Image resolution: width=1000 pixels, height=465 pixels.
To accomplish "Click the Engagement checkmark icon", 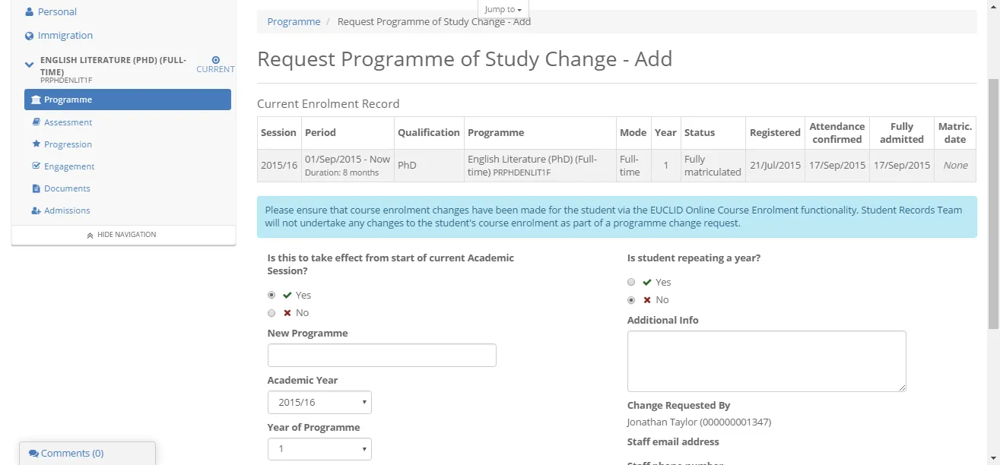I will point(36,166).
